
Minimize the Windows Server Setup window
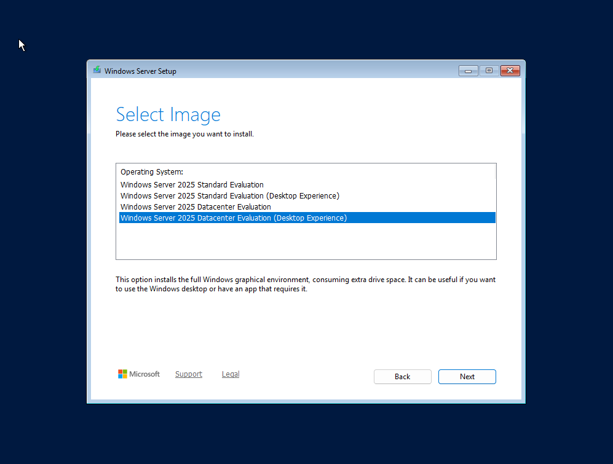[468, 71]
